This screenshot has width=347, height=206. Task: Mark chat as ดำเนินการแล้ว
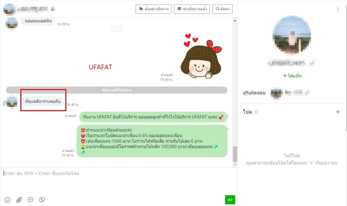tap(192, 9)
